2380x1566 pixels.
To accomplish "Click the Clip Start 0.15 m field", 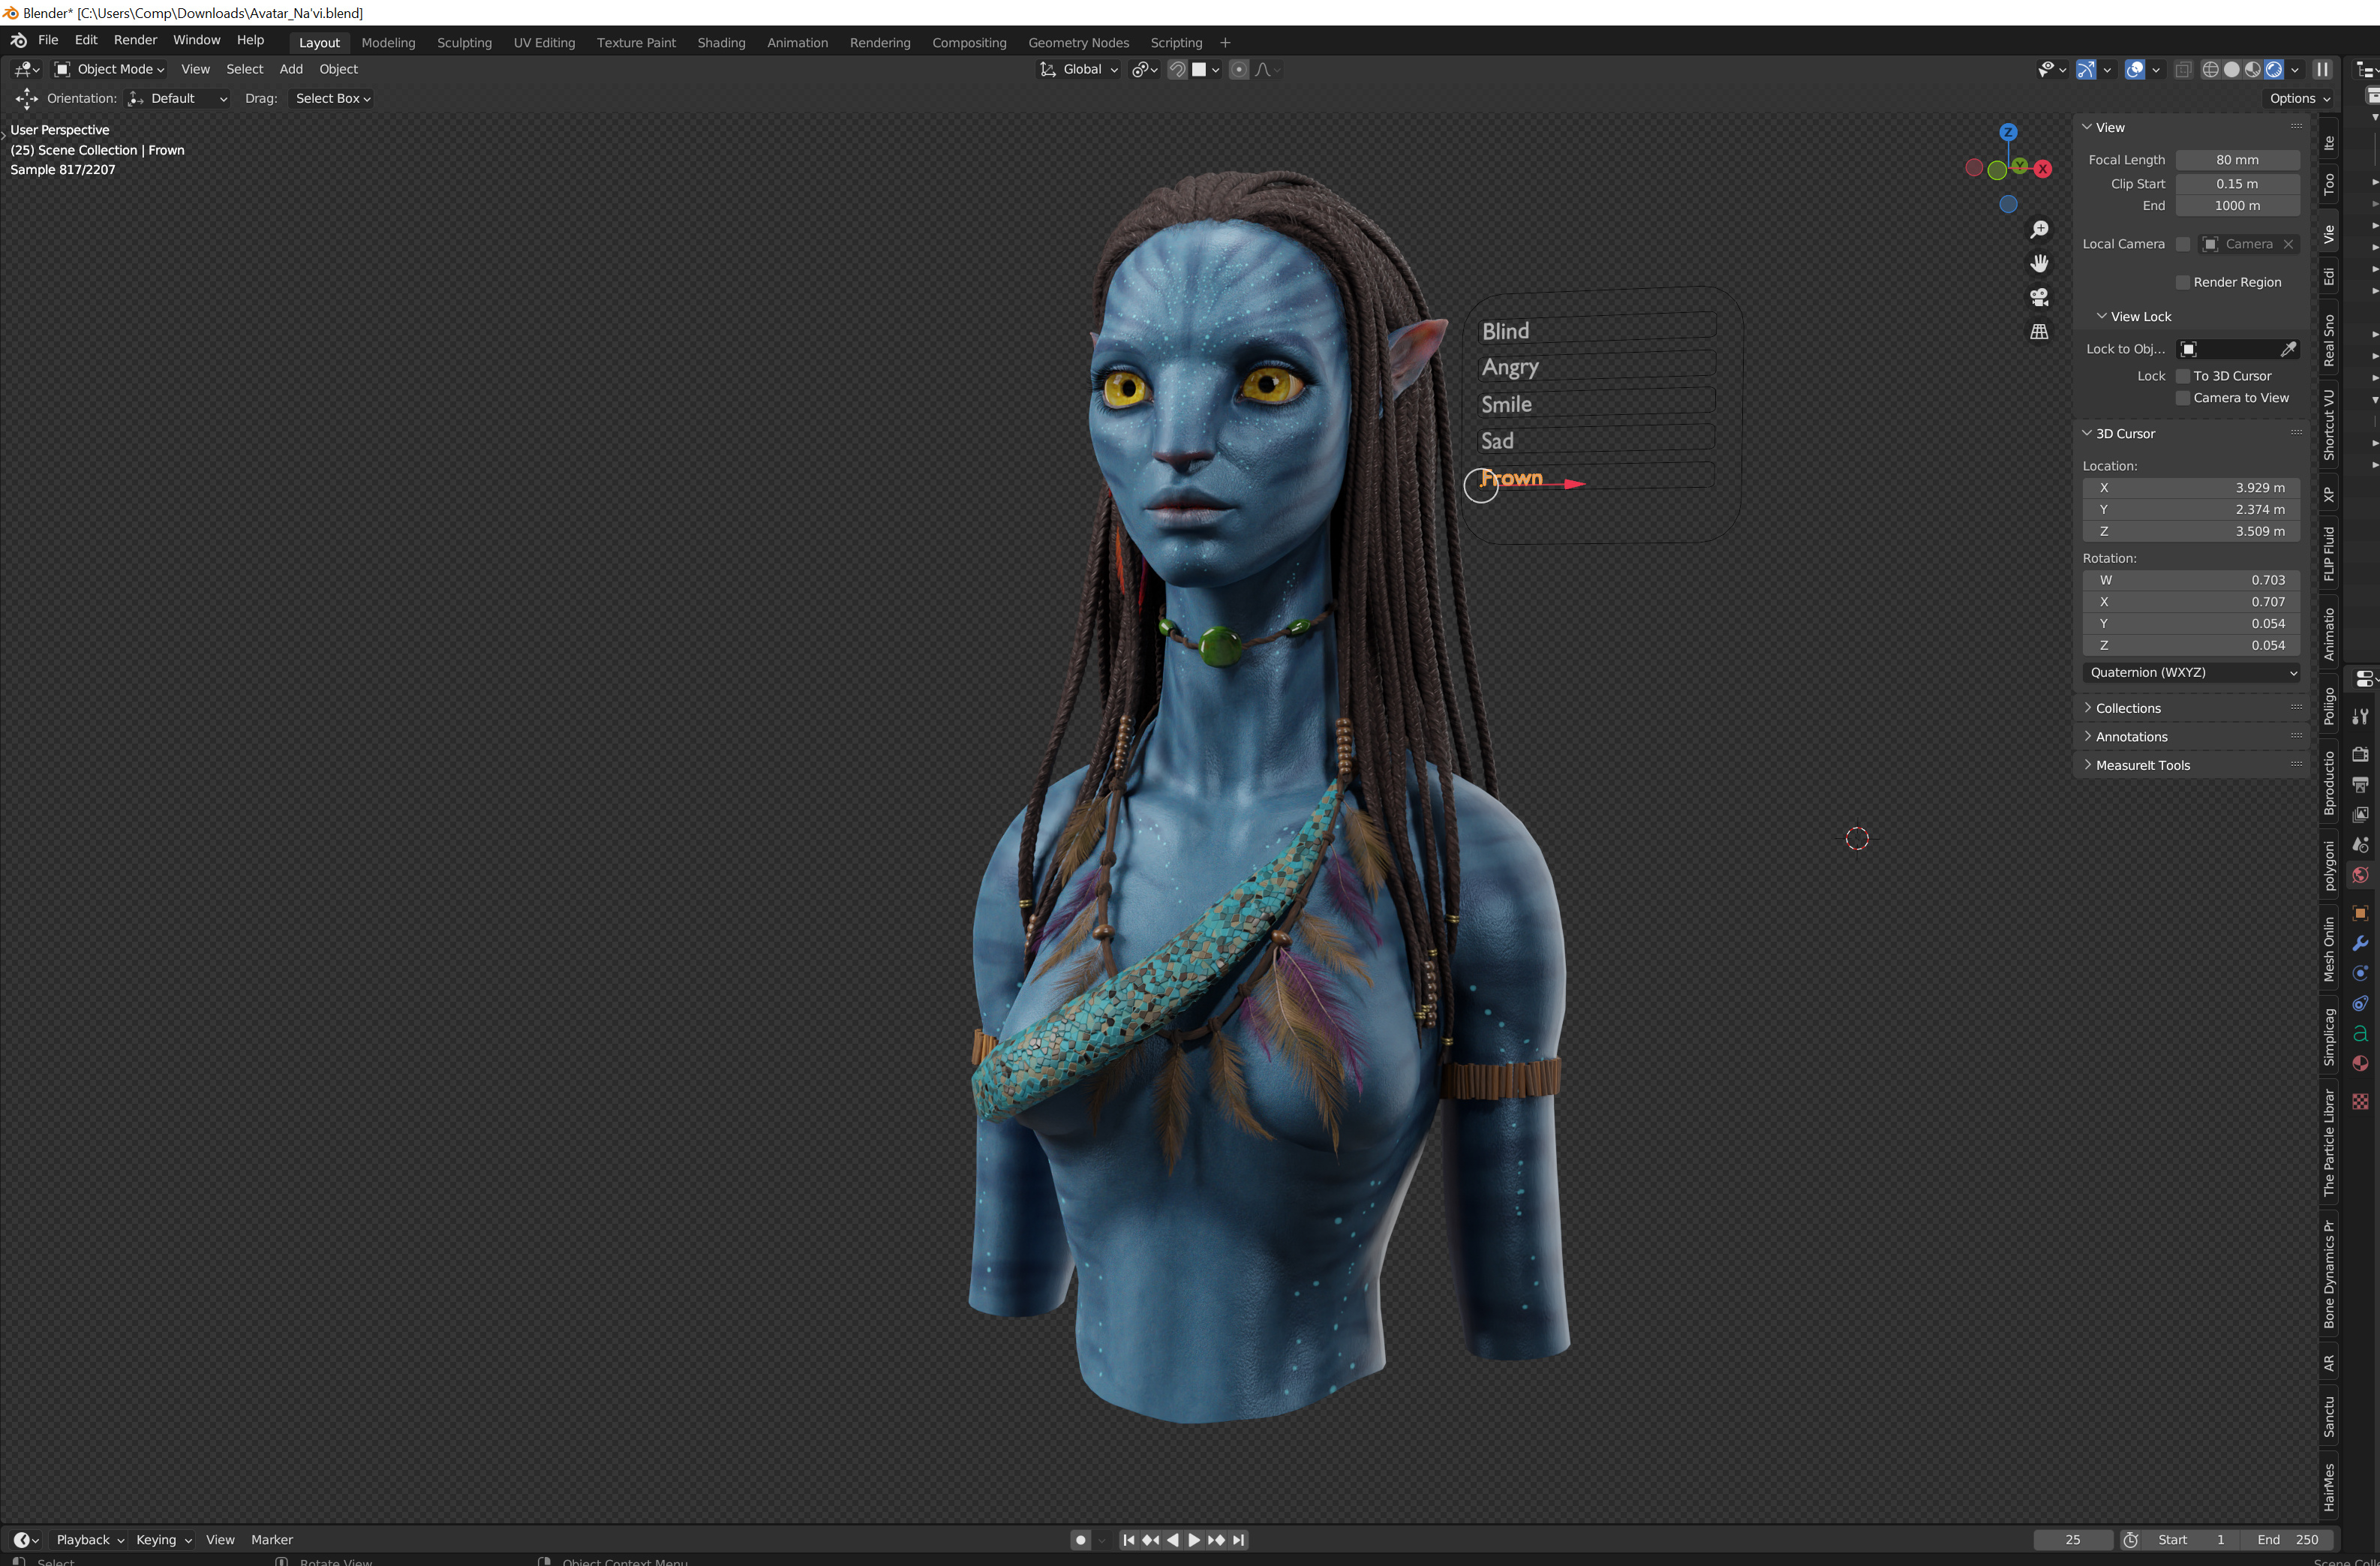I will pos(2237,184).
